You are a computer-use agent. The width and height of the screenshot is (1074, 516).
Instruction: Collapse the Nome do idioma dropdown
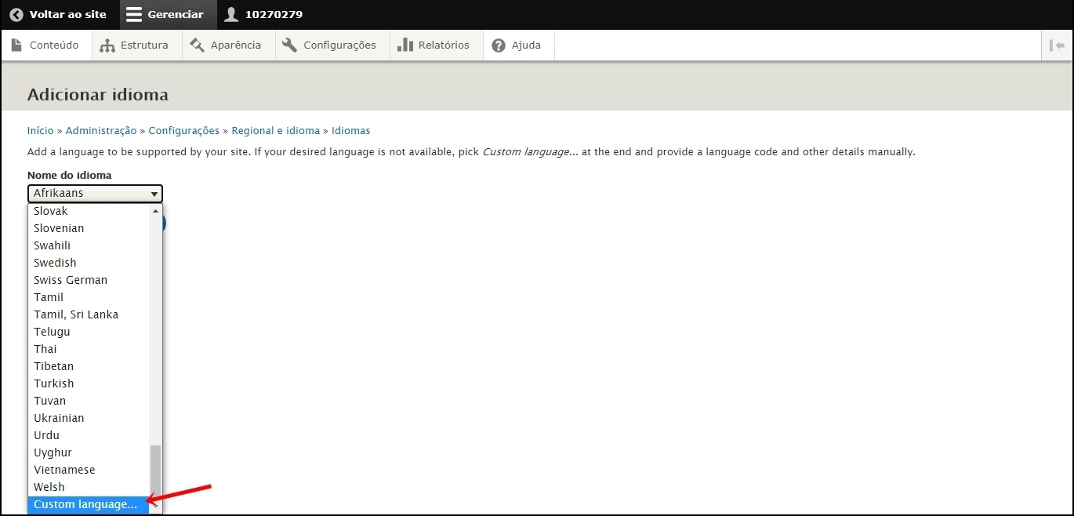pos(95,193)
